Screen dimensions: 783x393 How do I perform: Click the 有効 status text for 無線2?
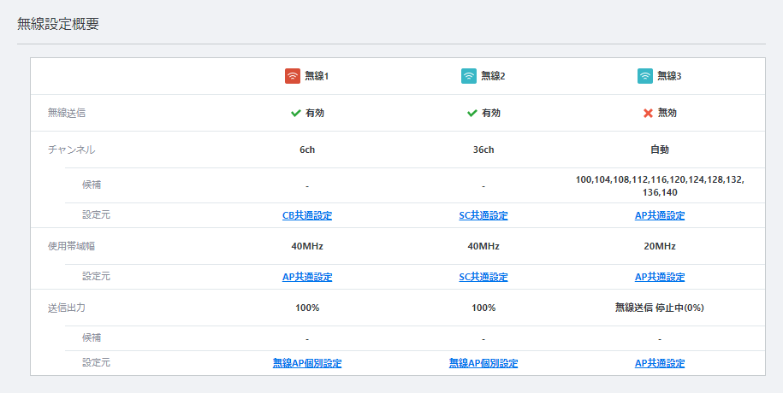point(491,114)
